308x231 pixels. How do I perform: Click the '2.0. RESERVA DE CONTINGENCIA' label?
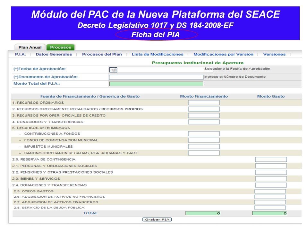[x=44, y=159]
